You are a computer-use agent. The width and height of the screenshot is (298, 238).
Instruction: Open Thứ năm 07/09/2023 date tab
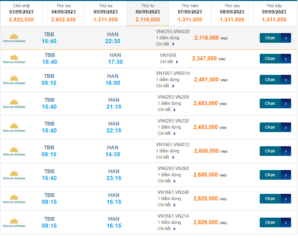[x=190, y=13]
